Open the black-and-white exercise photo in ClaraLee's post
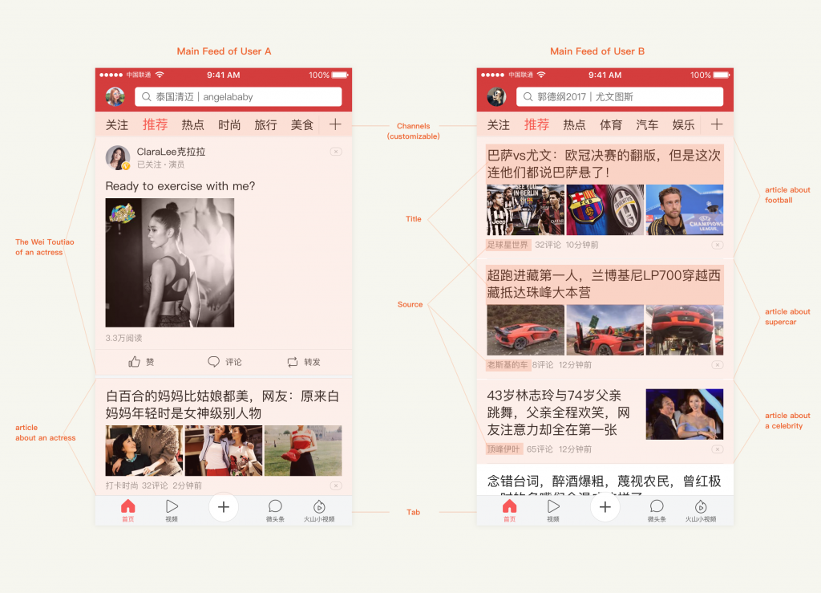This screenshot has height=593, width=821. pos(170,262)
